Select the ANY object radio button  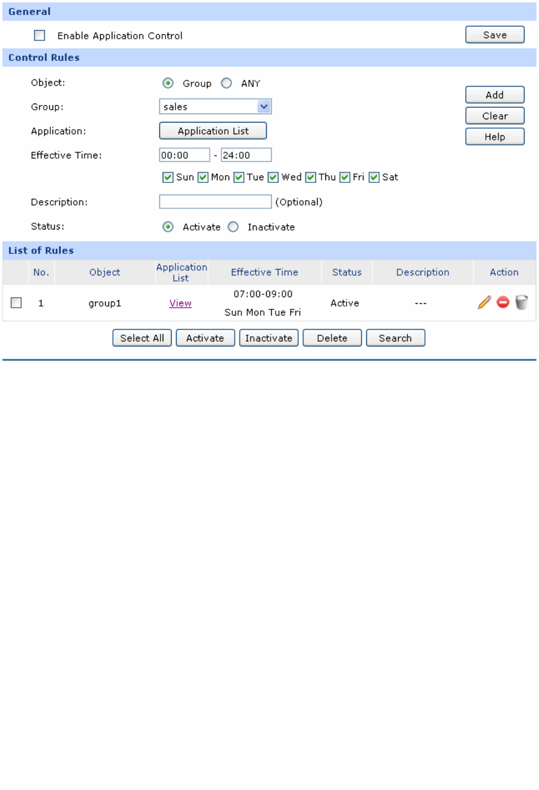[x=226, y=83]
